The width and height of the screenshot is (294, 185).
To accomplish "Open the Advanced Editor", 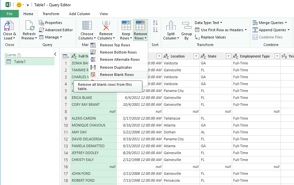I will point(56,30).
